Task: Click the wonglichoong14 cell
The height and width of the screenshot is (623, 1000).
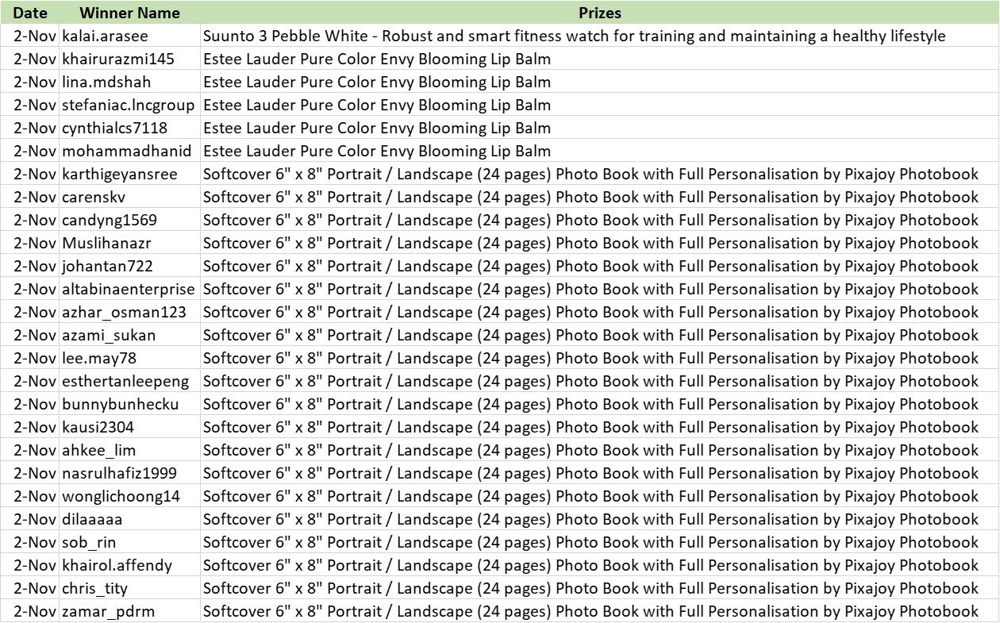Action: (x=129, y=497)
